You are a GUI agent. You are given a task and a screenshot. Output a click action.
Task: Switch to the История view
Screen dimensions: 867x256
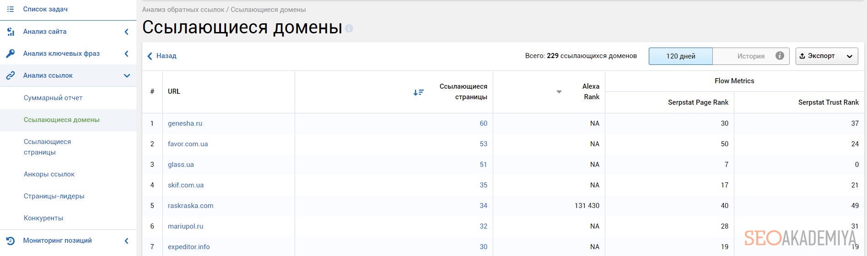coord(750,56)
